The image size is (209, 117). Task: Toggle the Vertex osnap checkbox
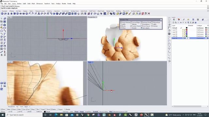[x=51, y=110]
